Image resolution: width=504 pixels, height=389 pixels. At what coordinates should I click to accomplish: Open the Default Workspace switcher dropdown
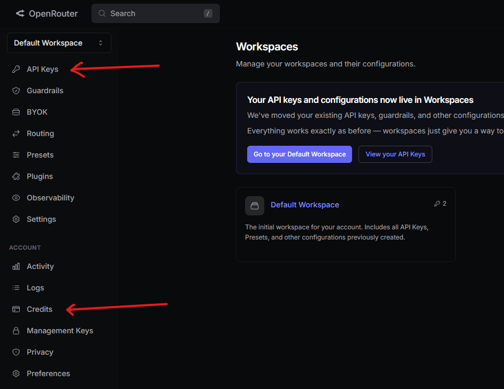(59, 43)
